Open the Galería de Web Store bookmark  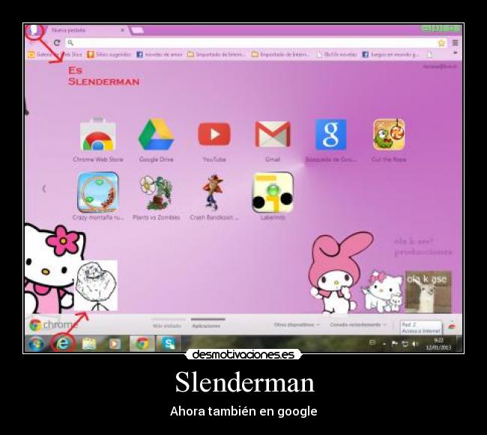pos(55,55)
